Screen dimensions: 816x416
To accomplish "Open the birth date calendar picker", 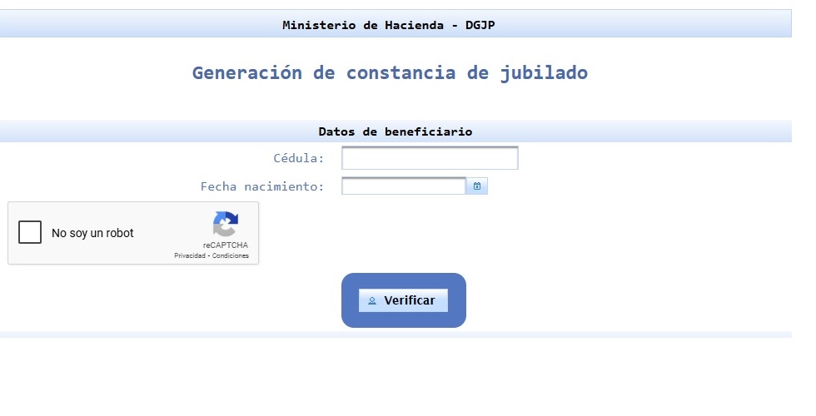I will pos(476,186).
